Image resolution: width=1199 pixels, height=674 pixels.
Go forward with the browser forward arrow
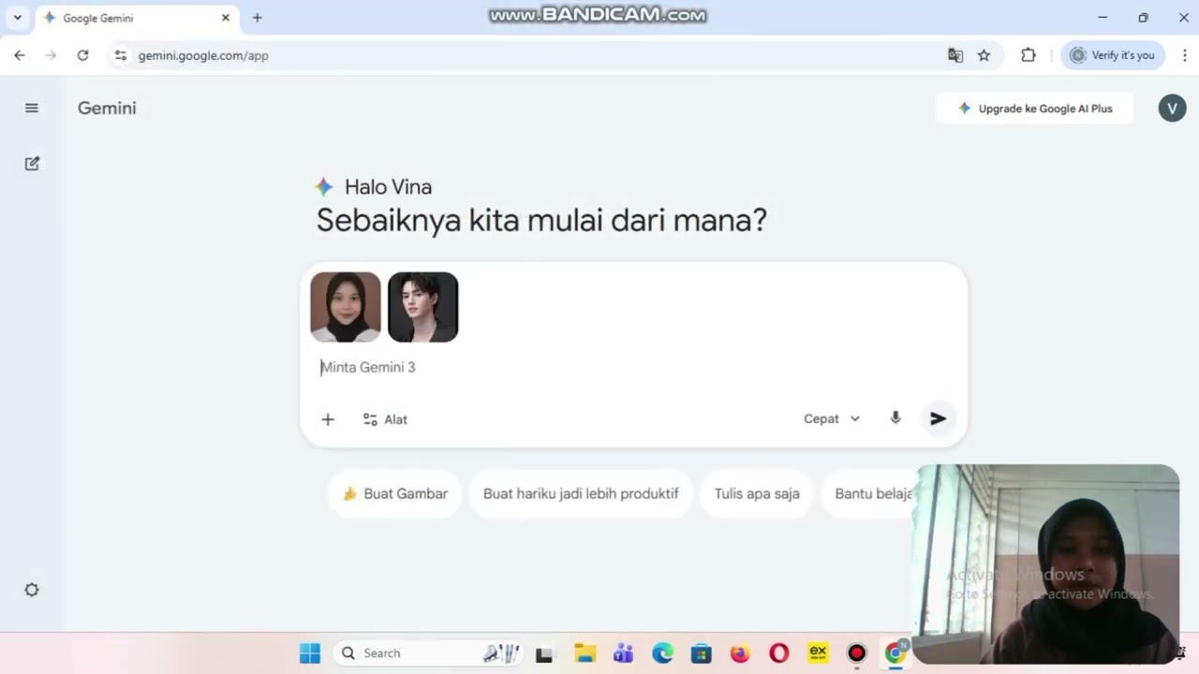point(51,55)
